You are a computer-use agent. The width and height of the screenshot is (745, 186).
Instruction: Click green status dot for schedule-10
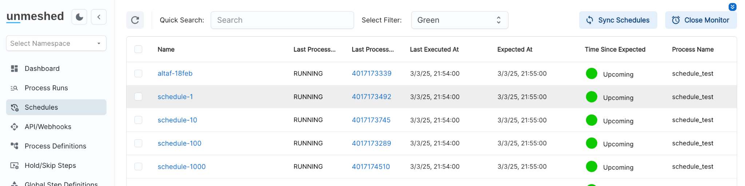point(591,120)
